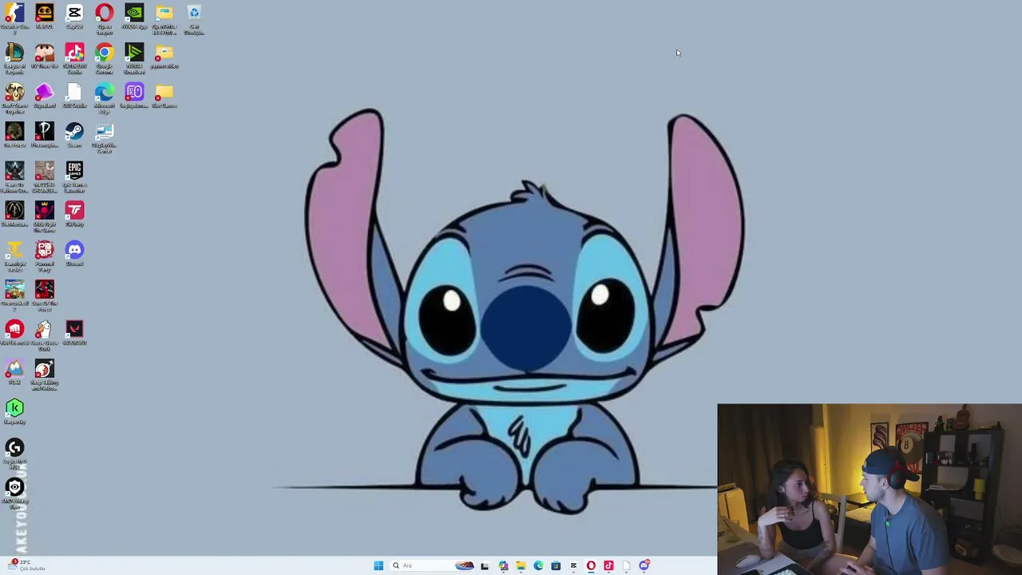Select the NVIDIA Broadcast desktop icon
The width and height of the screenshot is (1022, 575).
(134, 59)
